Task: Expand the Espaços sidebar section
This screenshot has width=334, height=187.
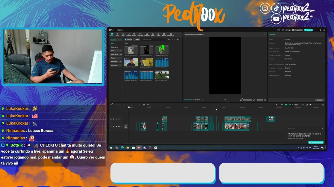Action: [116, 58]
